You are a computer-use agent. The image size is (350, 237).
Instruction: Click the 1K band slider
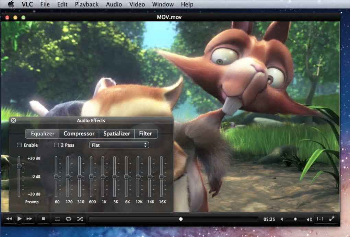coord(103,177)
